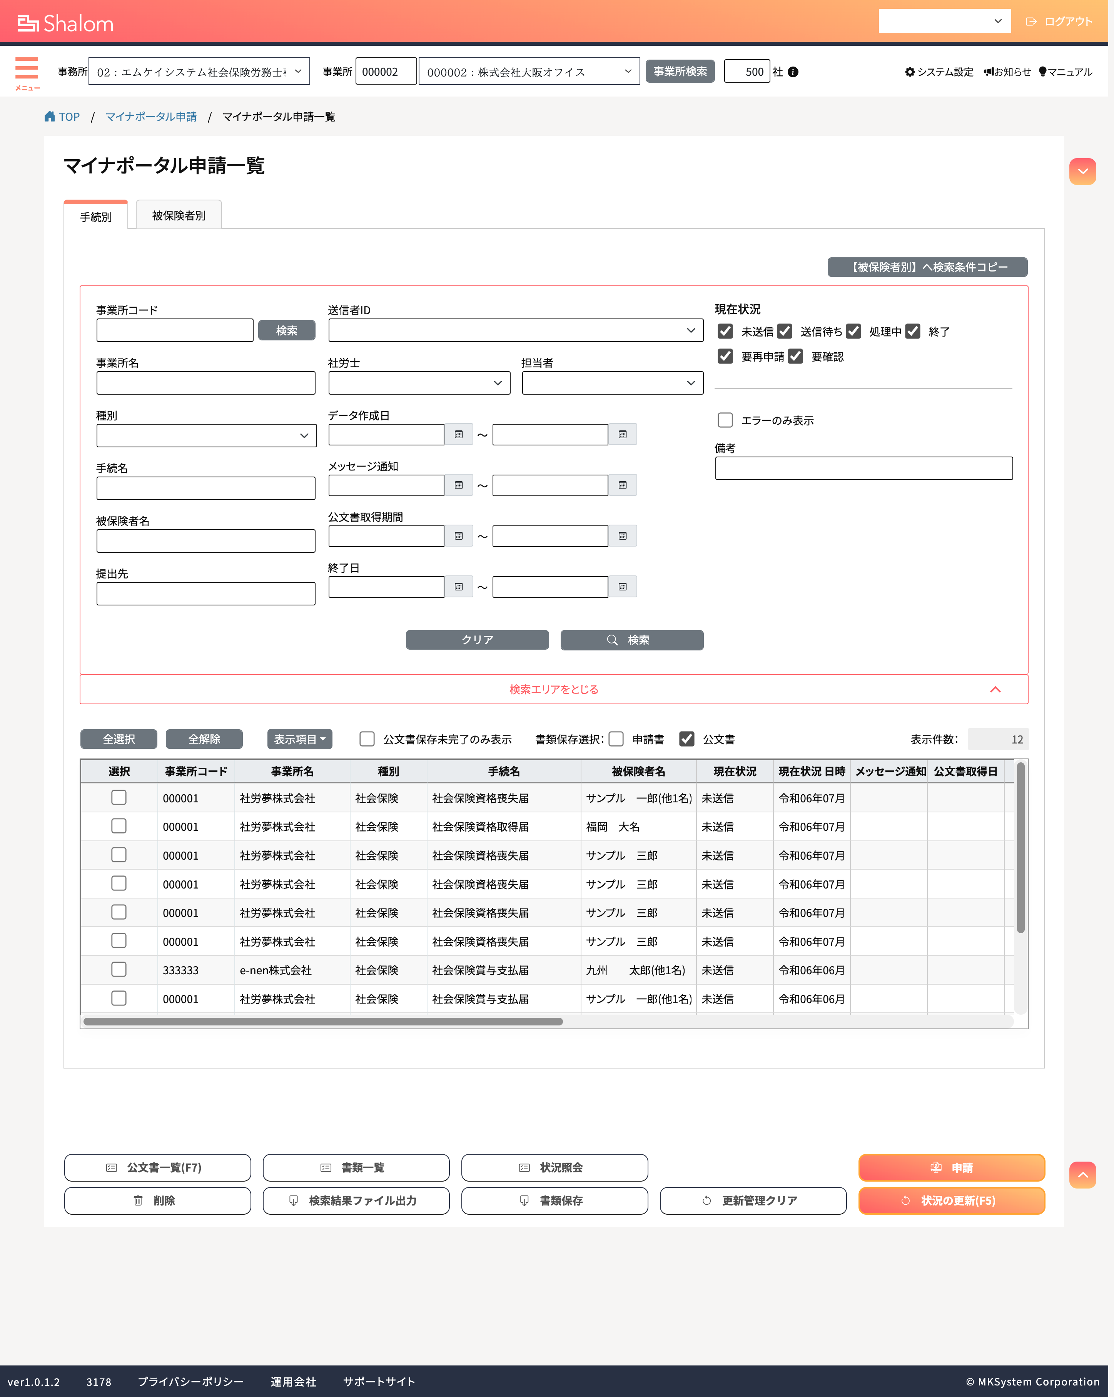Check the 申請書 save checkbox
The width and height of the screenshot is (1114, 1397).
coord(616,739)
